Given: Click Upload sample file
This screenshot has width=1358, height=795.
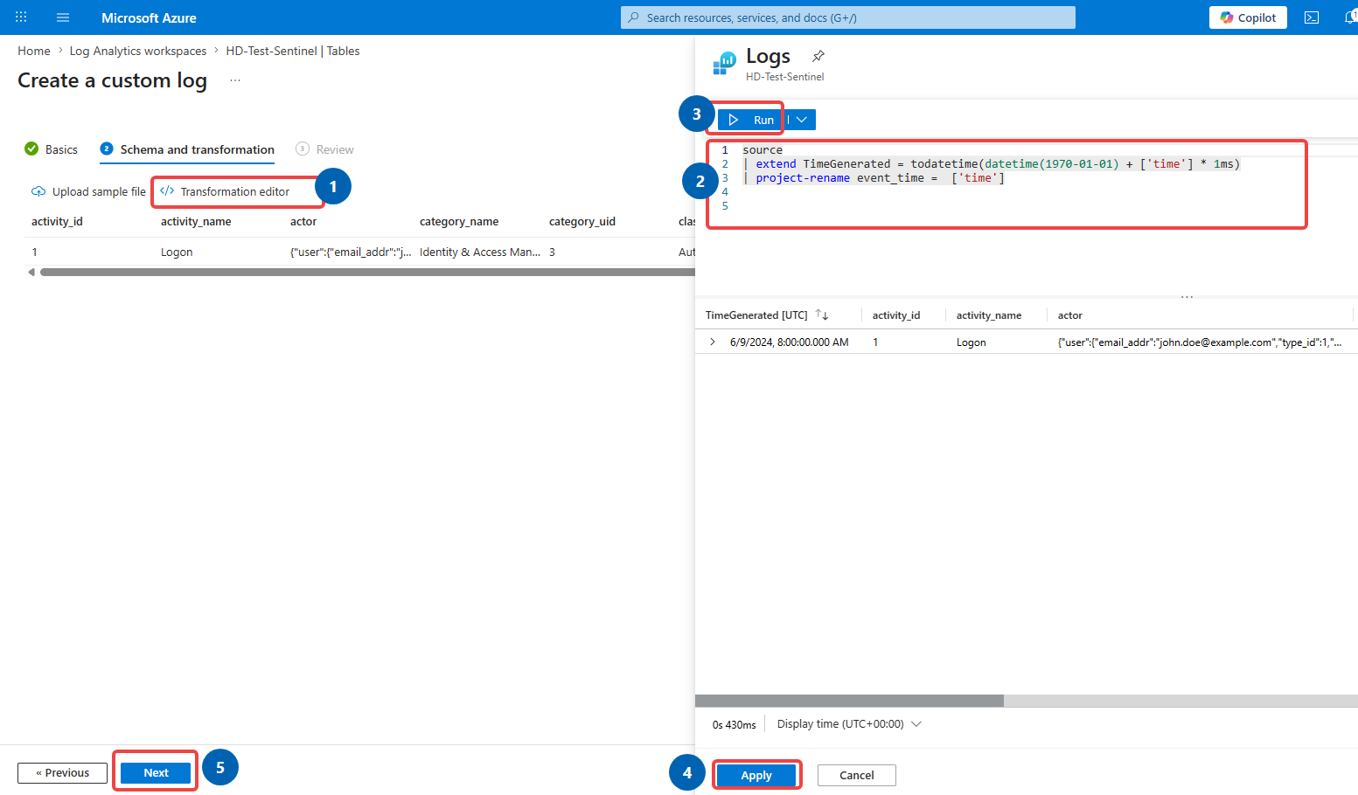Looking at the screenshot, I should click(88, 191).
